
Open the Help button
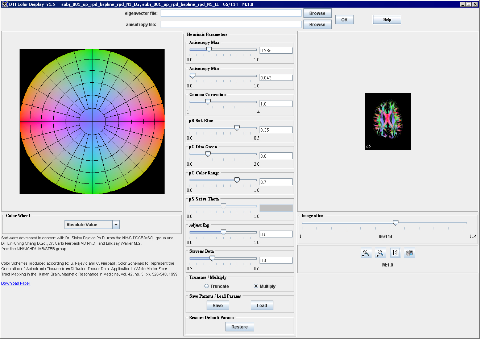click(387, 20)
